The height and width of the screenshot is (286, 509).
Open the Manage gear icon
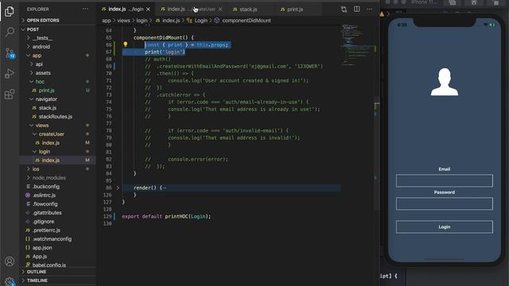[10, 281]
